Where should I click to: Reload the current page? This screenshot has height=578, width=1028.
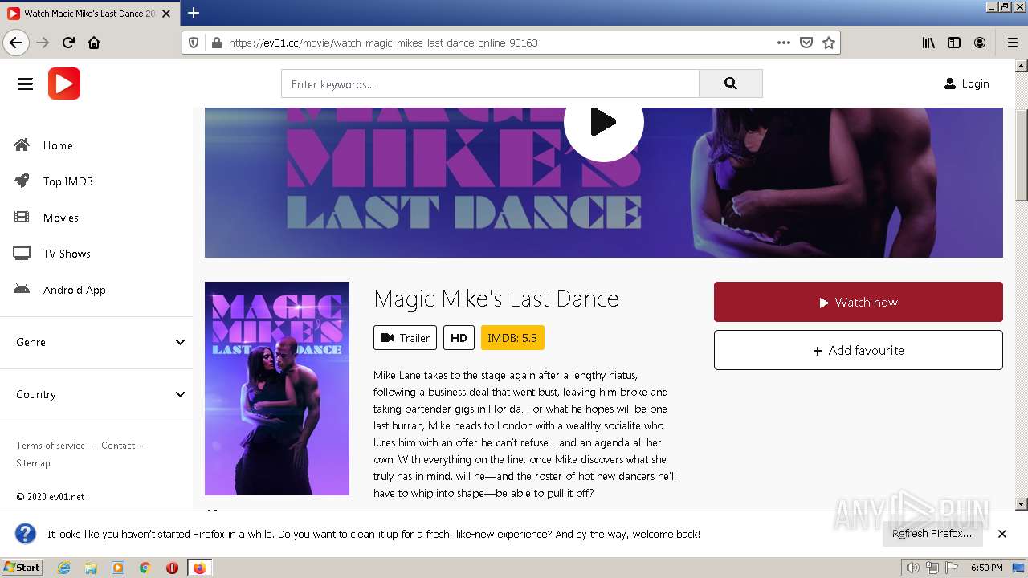(x=69, y=43)
